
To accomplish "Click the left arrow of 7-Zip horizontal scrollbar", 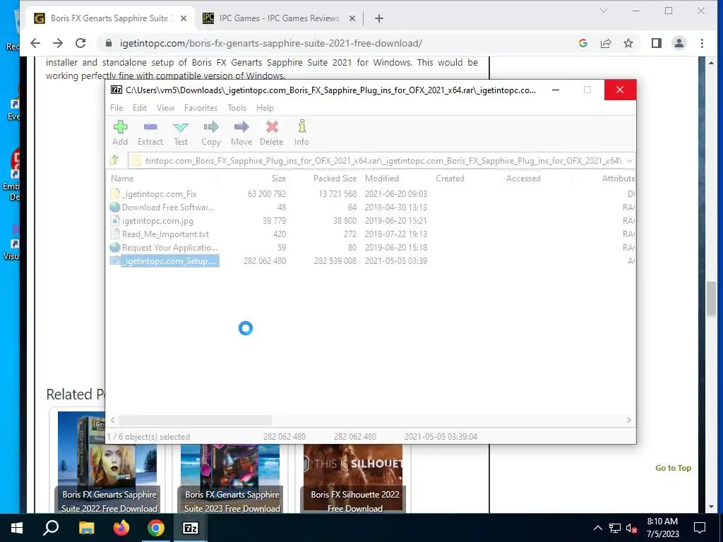I will click(x=112, y=421).
